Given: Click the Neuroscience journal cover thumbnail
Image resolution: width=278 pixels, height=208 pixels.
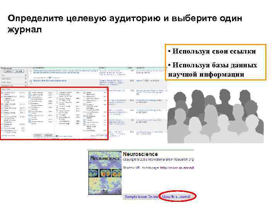Looking at the screenshot, I should click(x=105, y=173).
